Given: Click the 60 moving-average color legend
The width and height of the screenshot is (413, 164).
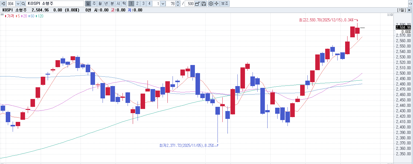Looking at the screenshot, I should click(x=31, y=16).
